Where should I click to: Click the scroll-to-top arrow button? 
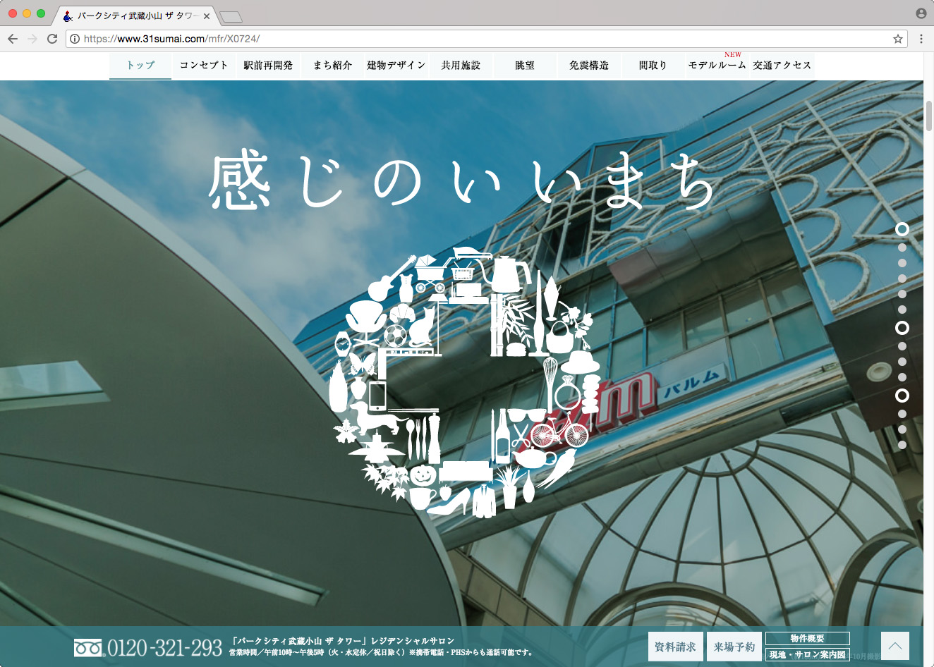click(x=895, y=646)
